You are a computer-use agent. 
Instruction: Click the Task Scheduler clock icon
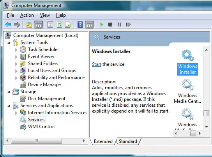click(x=23, y=49)
